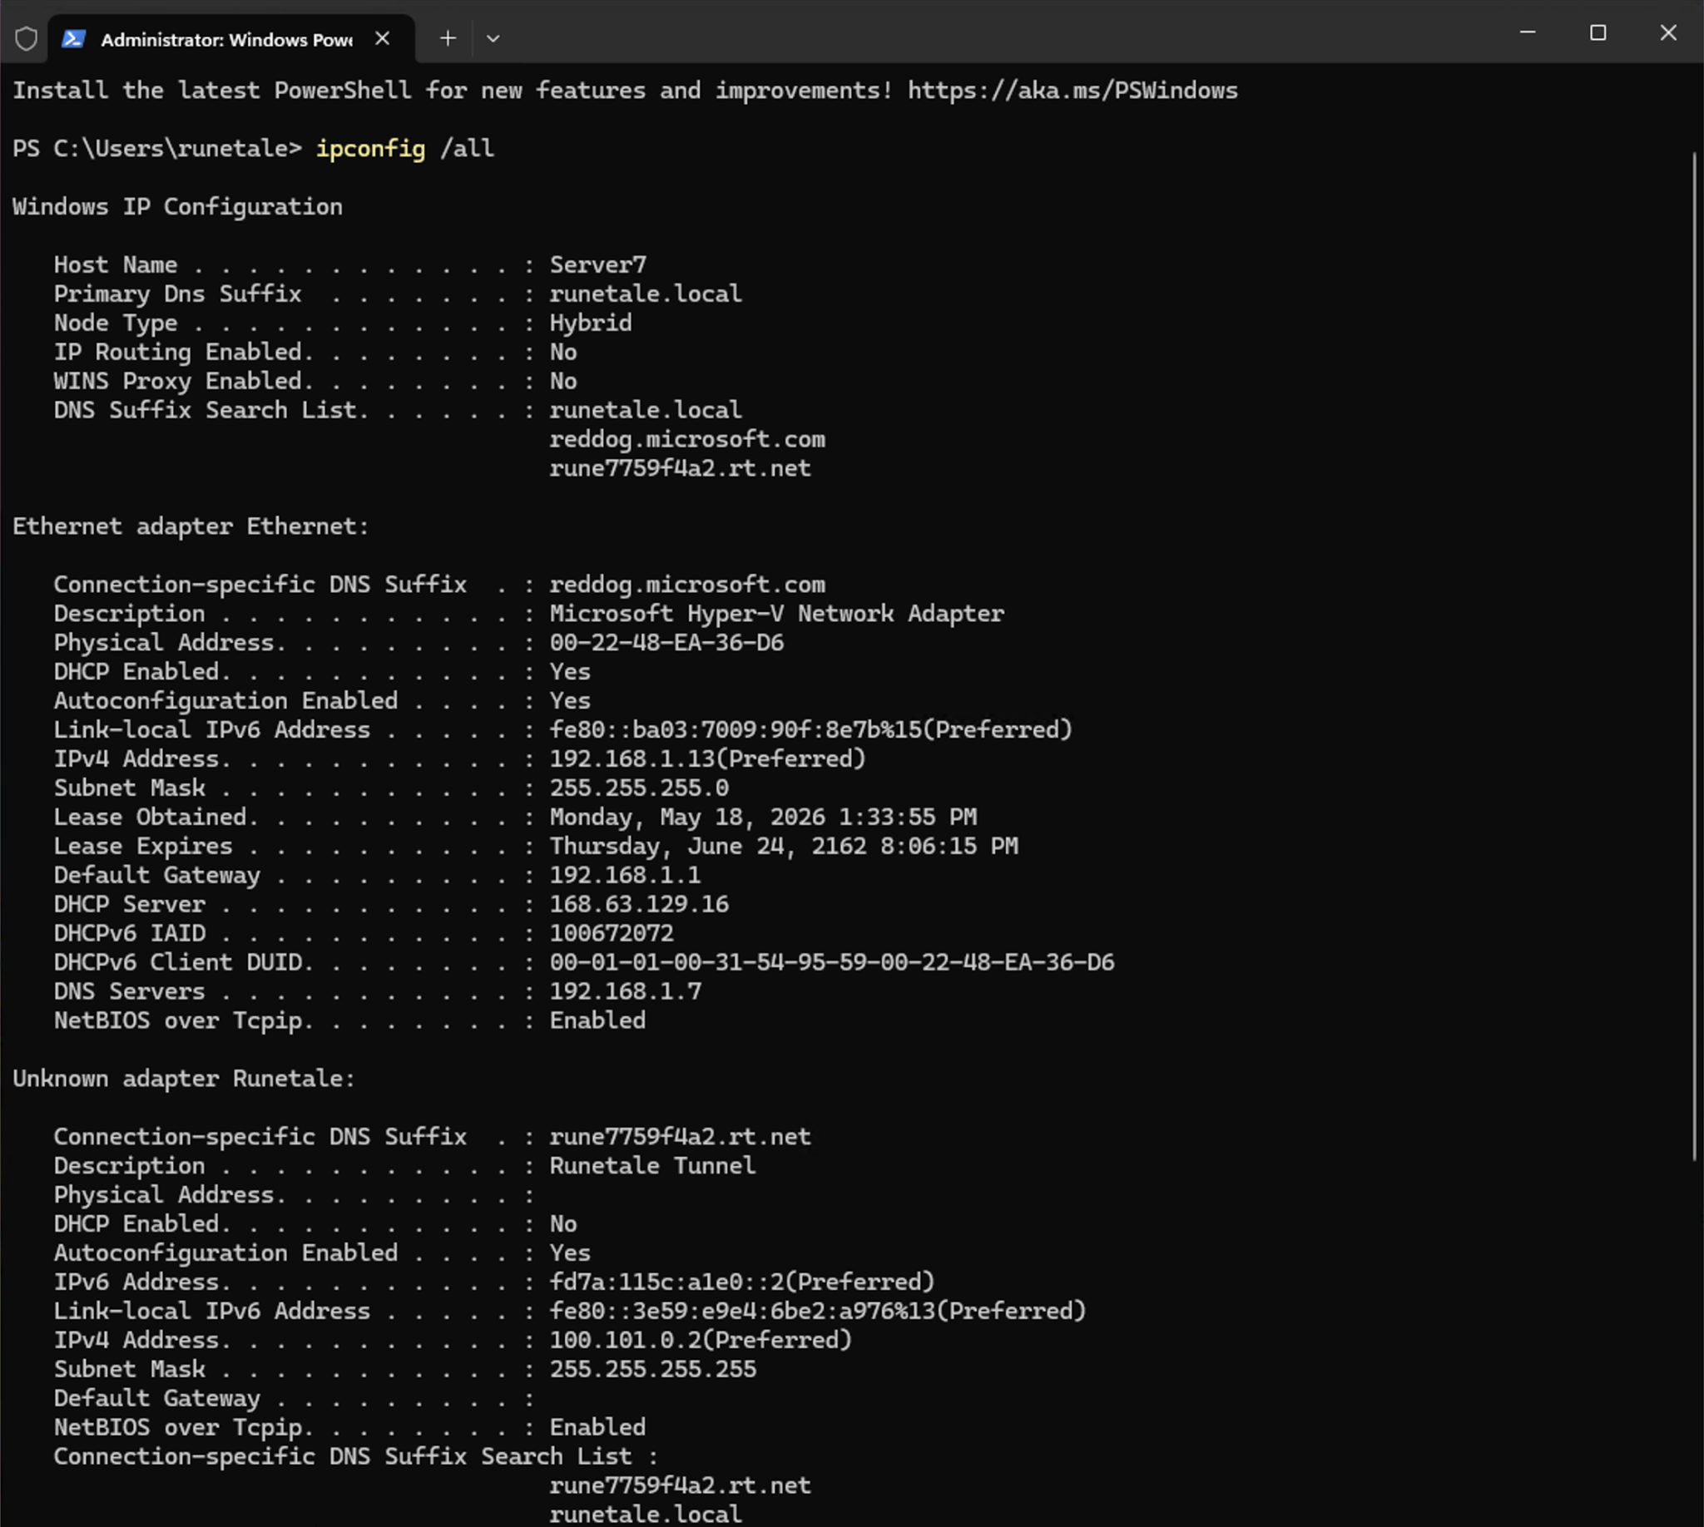Click subnet mask 255.255.255.255
This screenshot has height=1527, width=1704.
pos(653,1370)
